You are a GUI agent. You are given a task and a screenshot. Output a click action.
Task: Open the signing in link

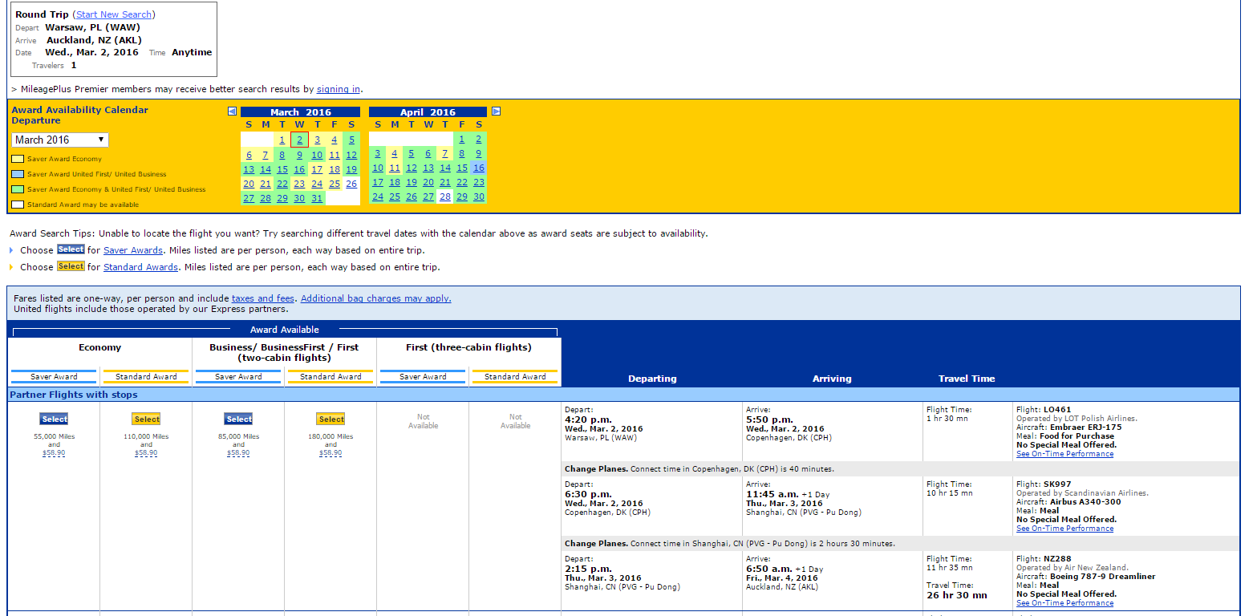tap(339, 89)
